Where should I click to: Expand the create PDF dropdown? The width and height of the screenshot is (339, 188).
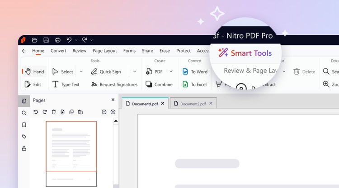[171, 72]
